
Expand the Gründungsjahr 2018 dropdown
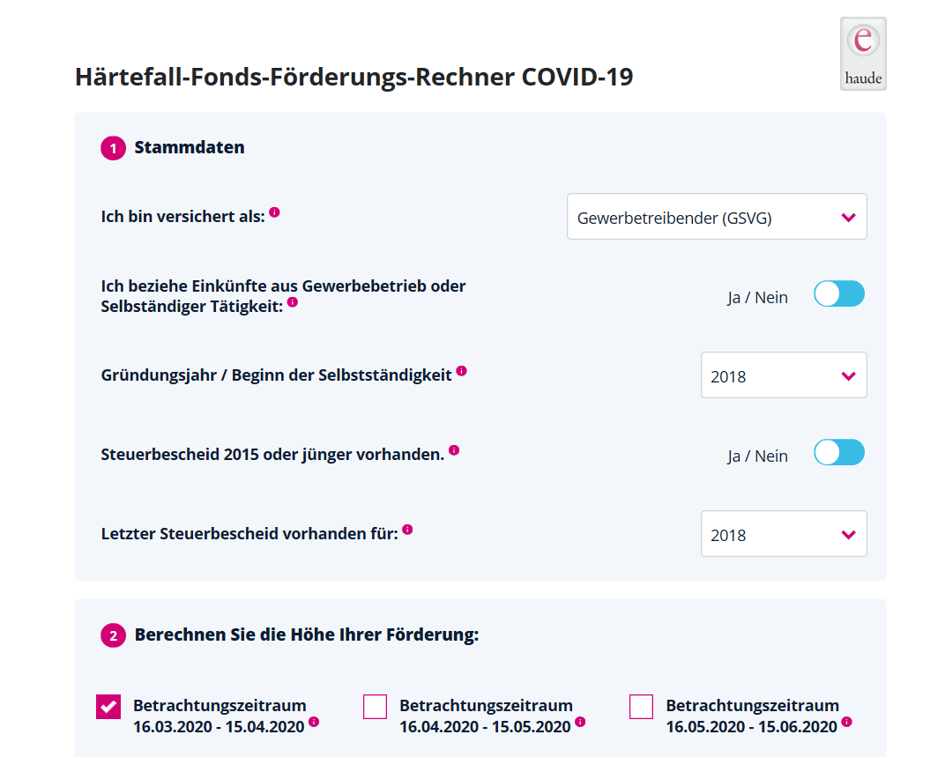(784, 375)
